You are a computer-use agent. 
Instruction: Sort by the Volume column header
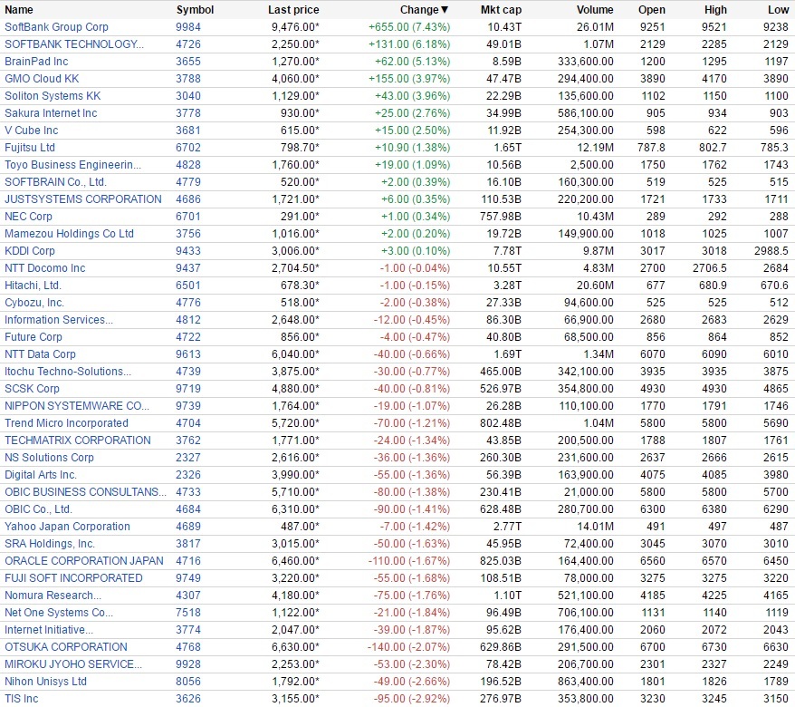595,10
